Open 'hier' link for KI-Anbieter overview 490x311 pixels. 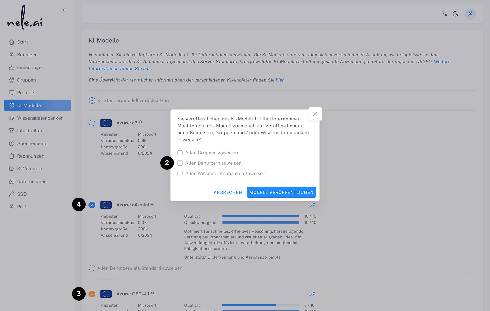tap(280, 80)
